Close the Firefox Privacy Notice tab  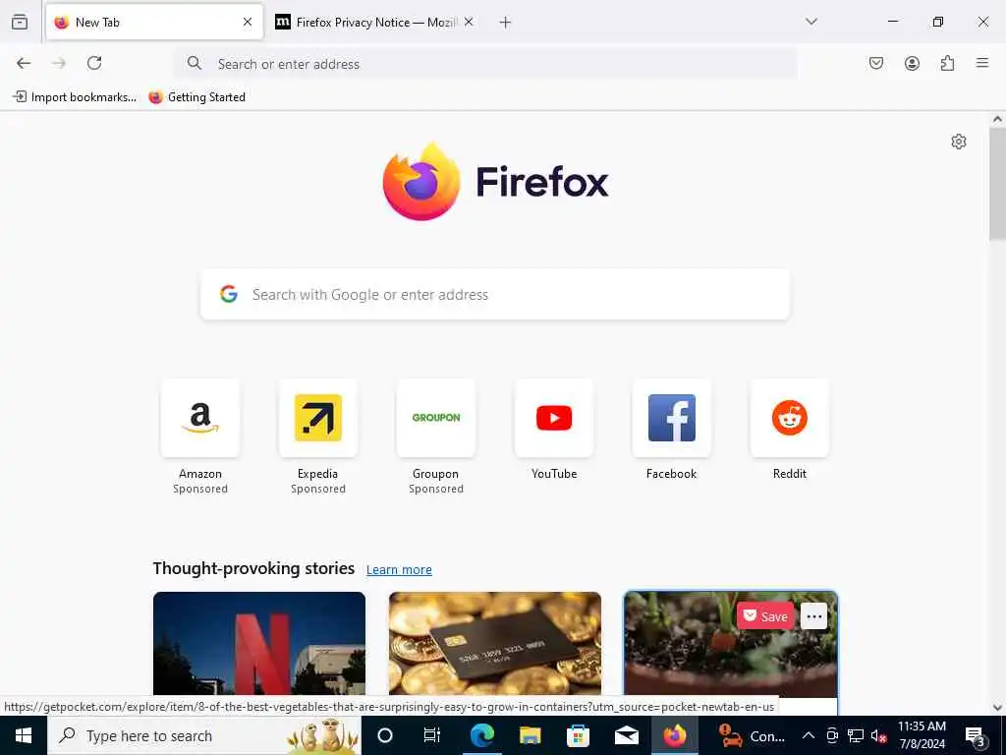click(x=469, y=22)
